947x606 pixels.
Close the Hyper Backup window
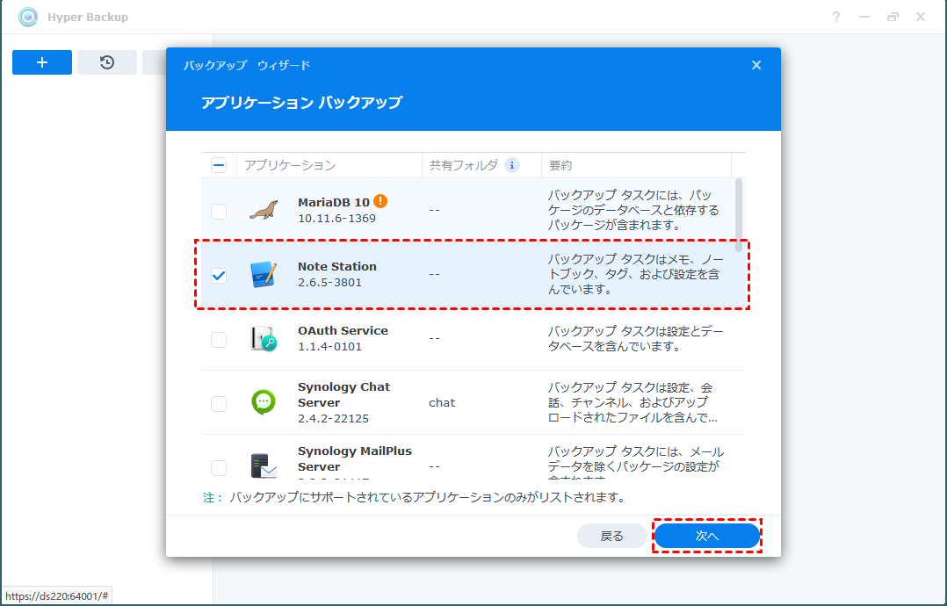click(921, 17)
